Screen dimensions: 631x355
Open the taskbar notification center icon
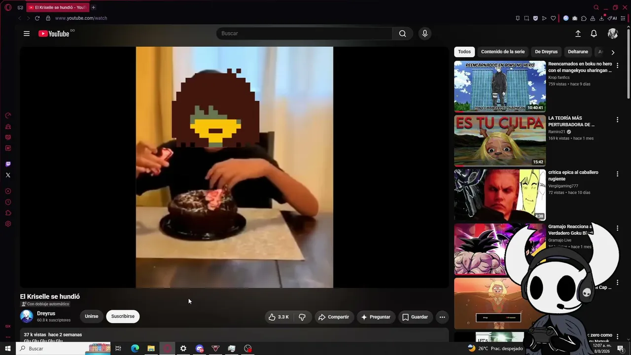coord(621,349)
